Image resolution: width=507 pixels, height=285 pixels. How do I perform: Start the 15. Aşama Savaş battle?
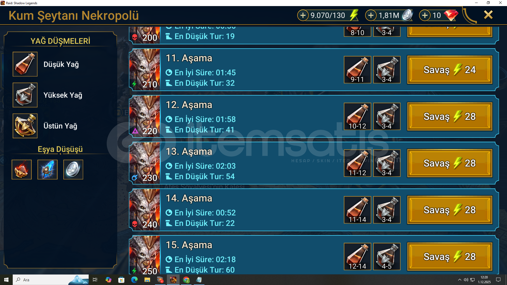[450, 256]
